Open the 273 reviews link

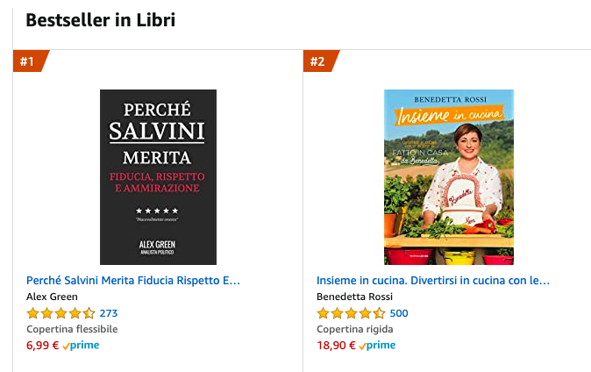point(109,313)
